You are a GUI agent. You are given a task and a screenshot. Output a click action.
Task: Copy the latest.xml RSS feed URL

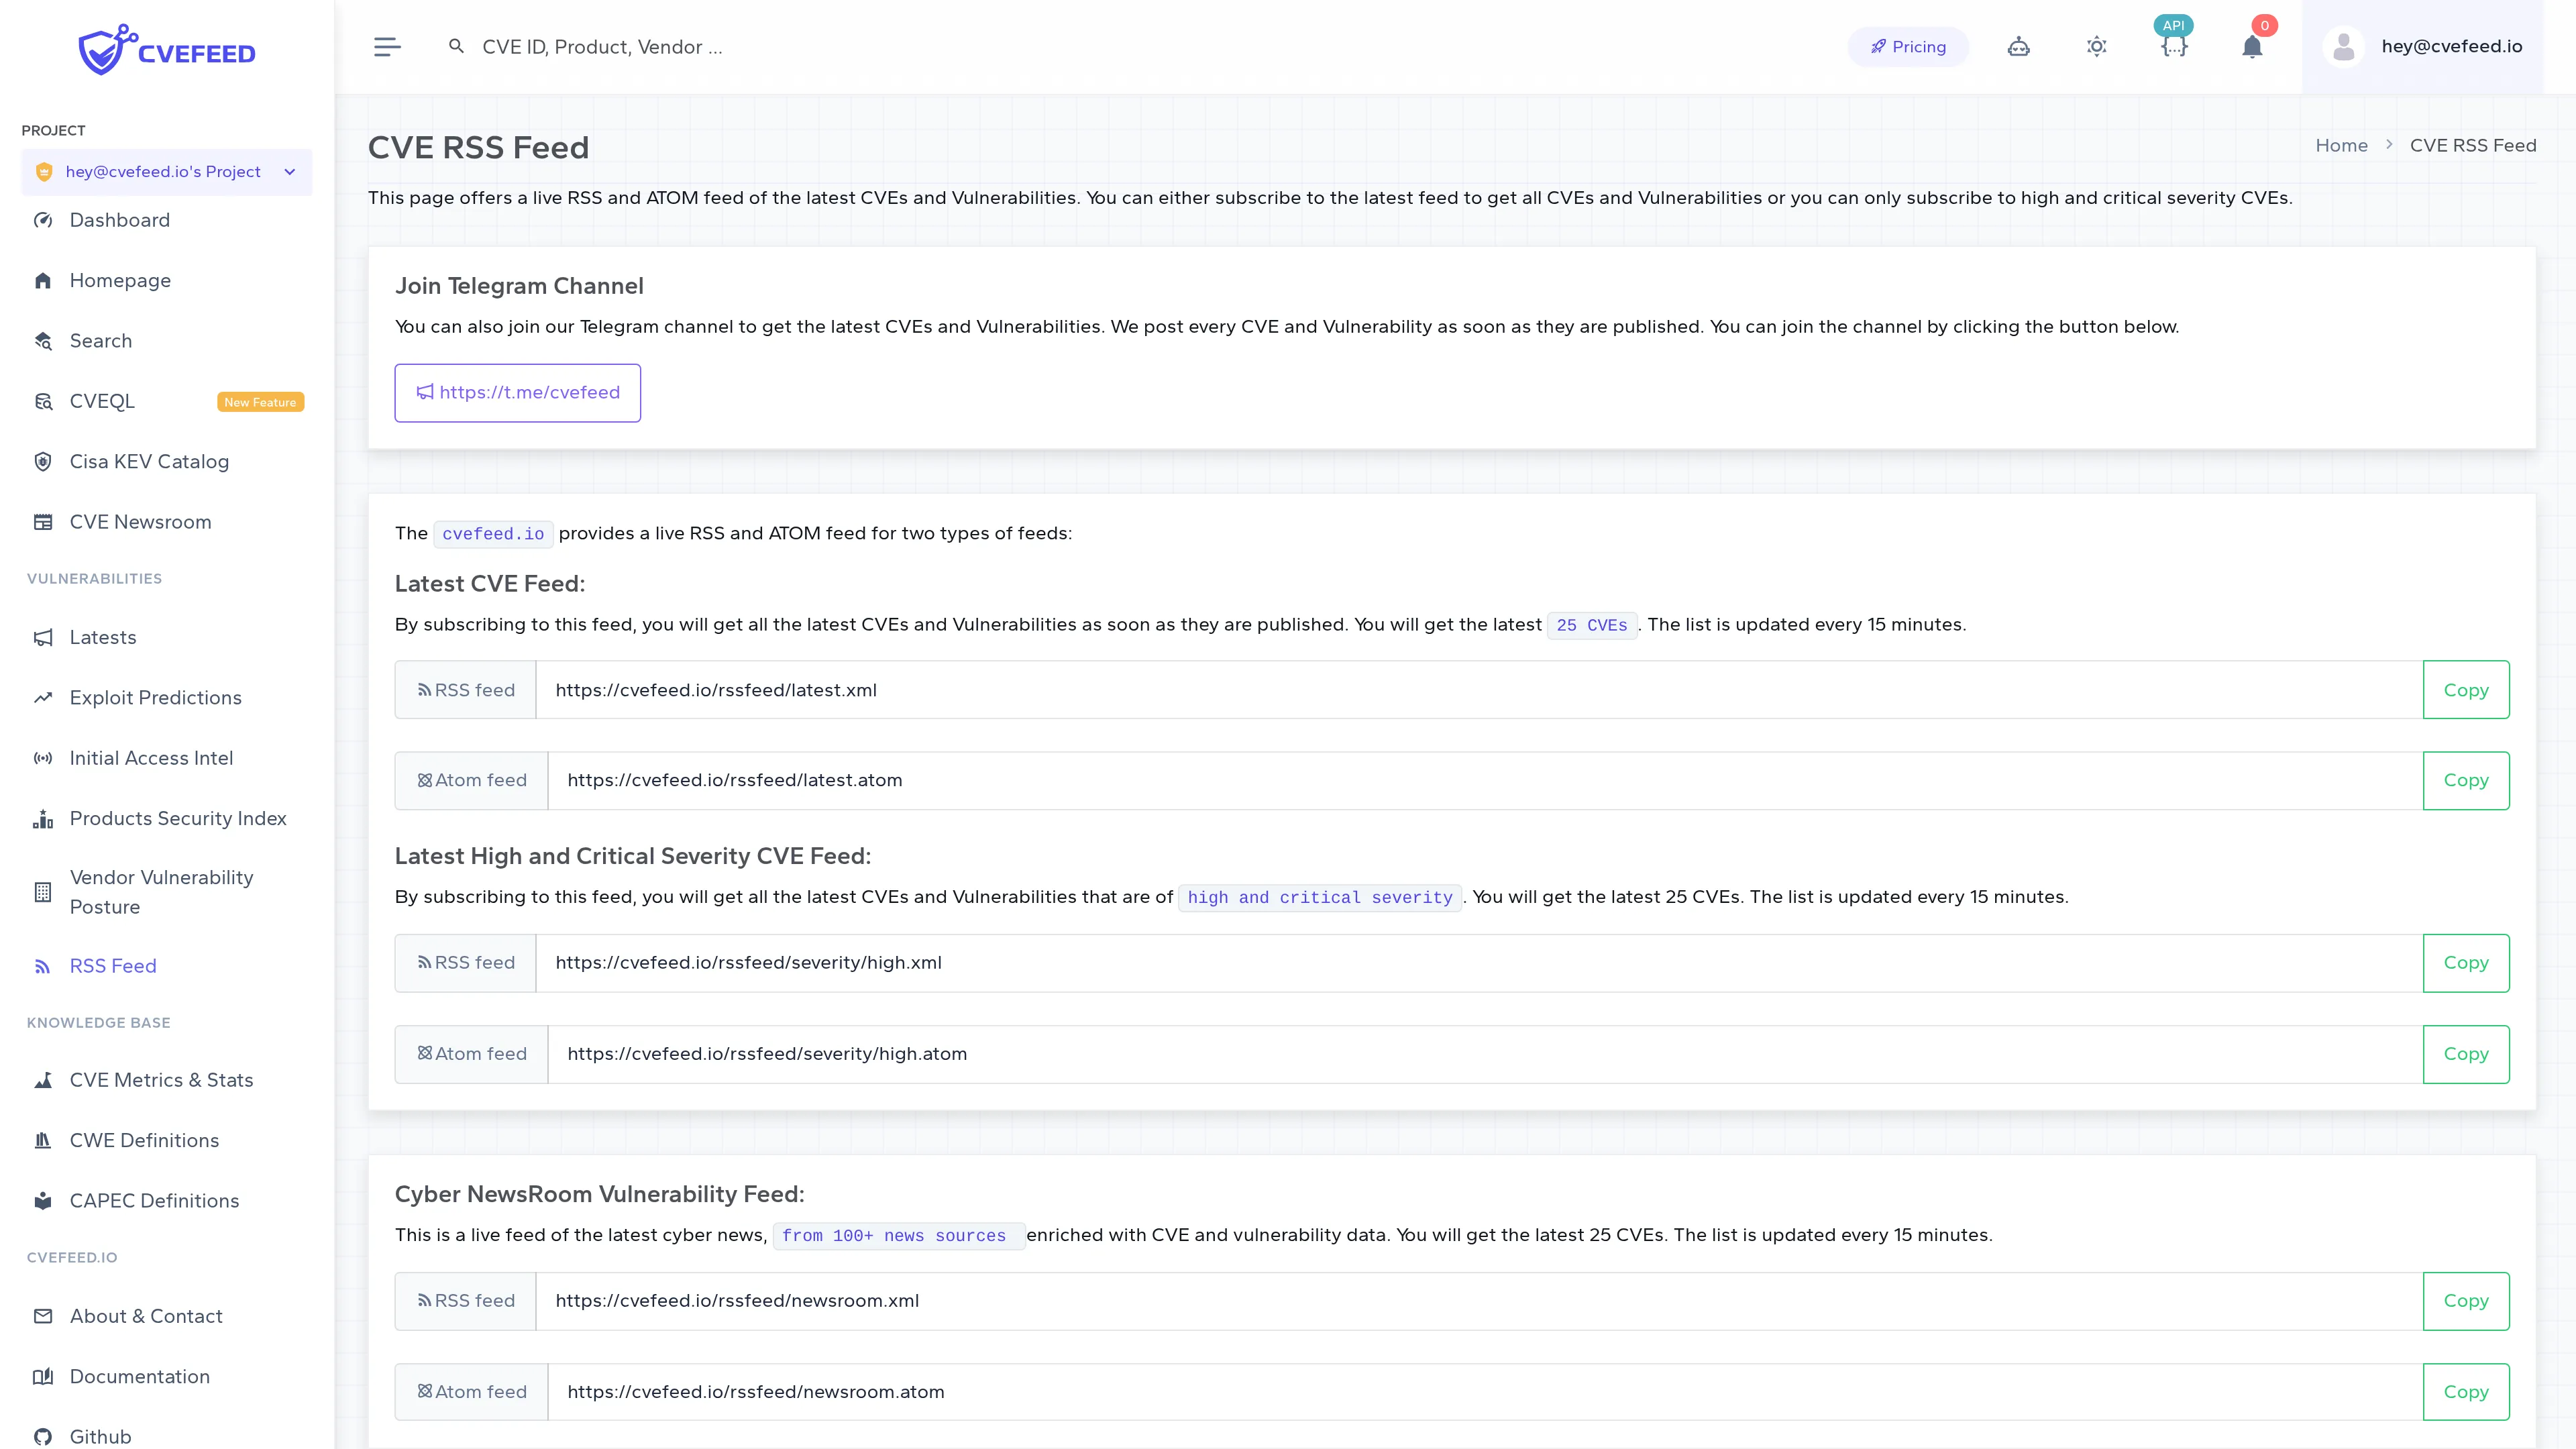click(2466, 690)
